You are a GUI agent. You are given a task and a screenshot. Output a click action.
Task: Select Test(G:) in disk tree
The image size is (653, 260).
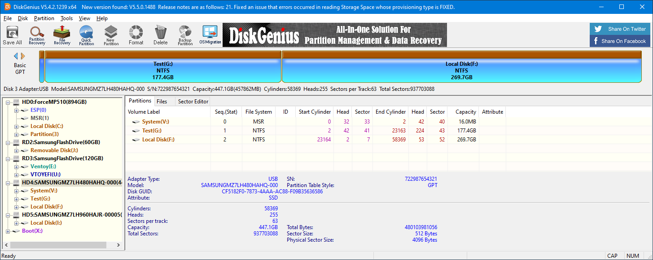(x=40, y=199)
